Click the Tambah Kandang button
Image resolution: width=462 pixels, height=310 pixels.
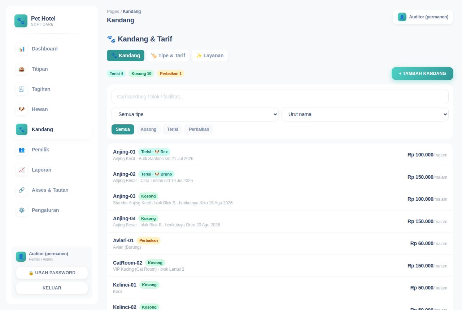[x=422, y=74]
